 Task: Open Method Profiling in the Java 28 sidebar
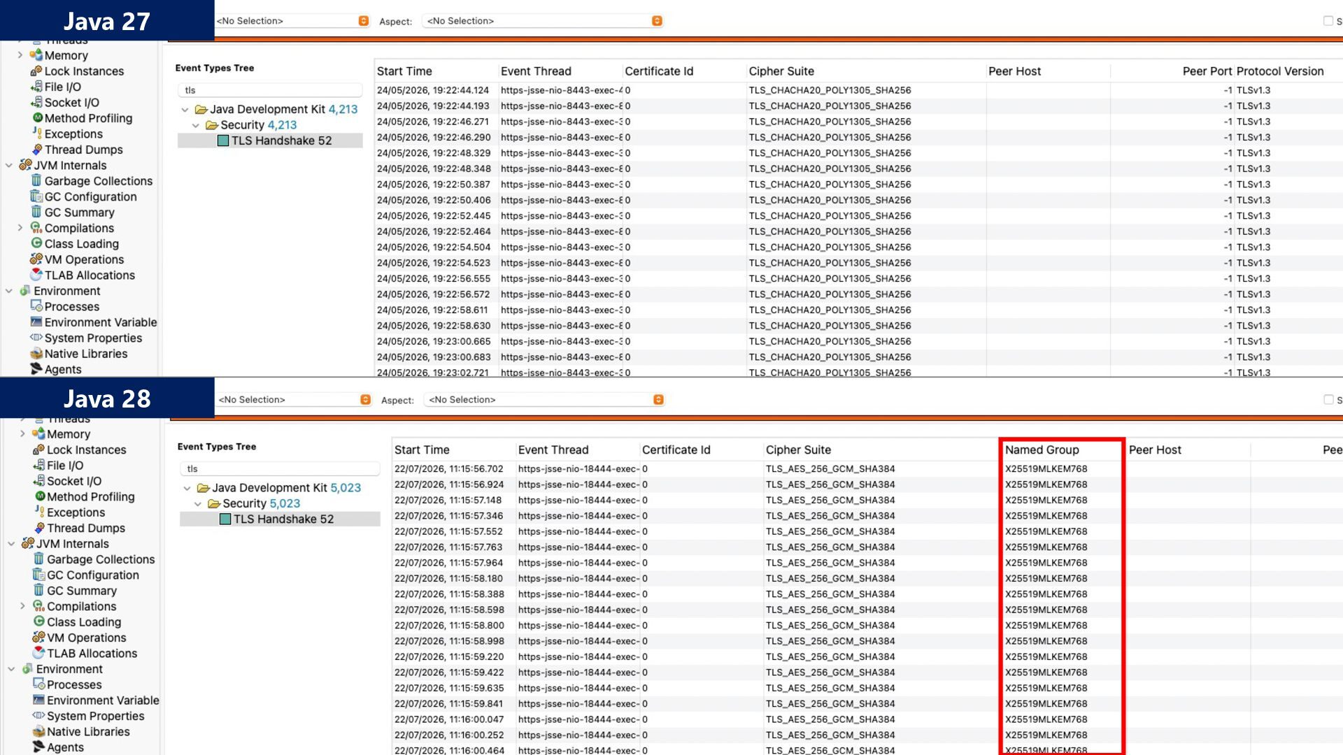90,497
